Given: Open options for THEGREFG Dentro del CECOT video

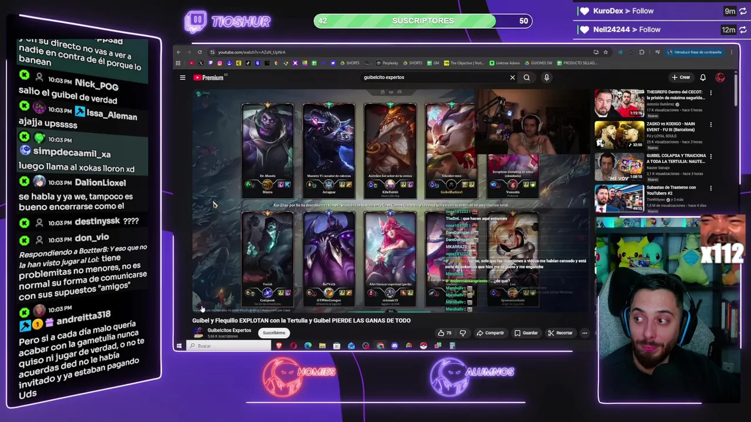Looking at the screenshot, I should (x=711, y=93).
